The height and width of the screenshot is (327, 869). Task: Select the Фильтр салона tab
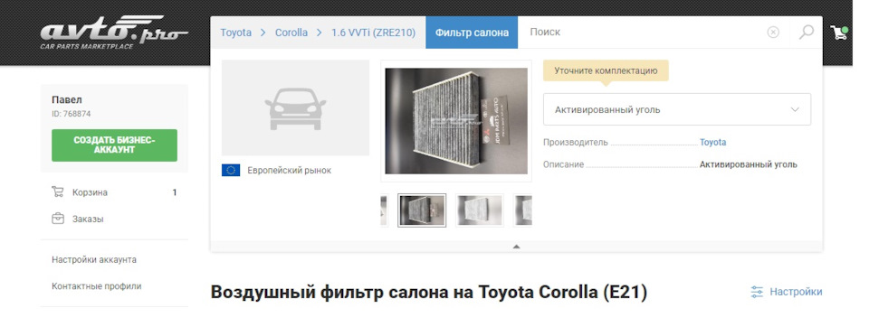[x=472, y=33]
